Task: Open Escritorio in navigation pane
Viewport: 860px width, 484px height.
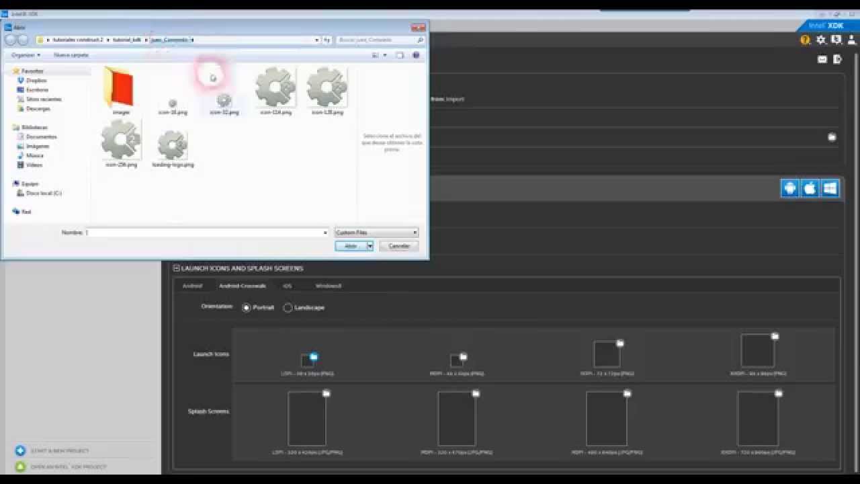Action: pyautogui.click(x=37, y=89)
